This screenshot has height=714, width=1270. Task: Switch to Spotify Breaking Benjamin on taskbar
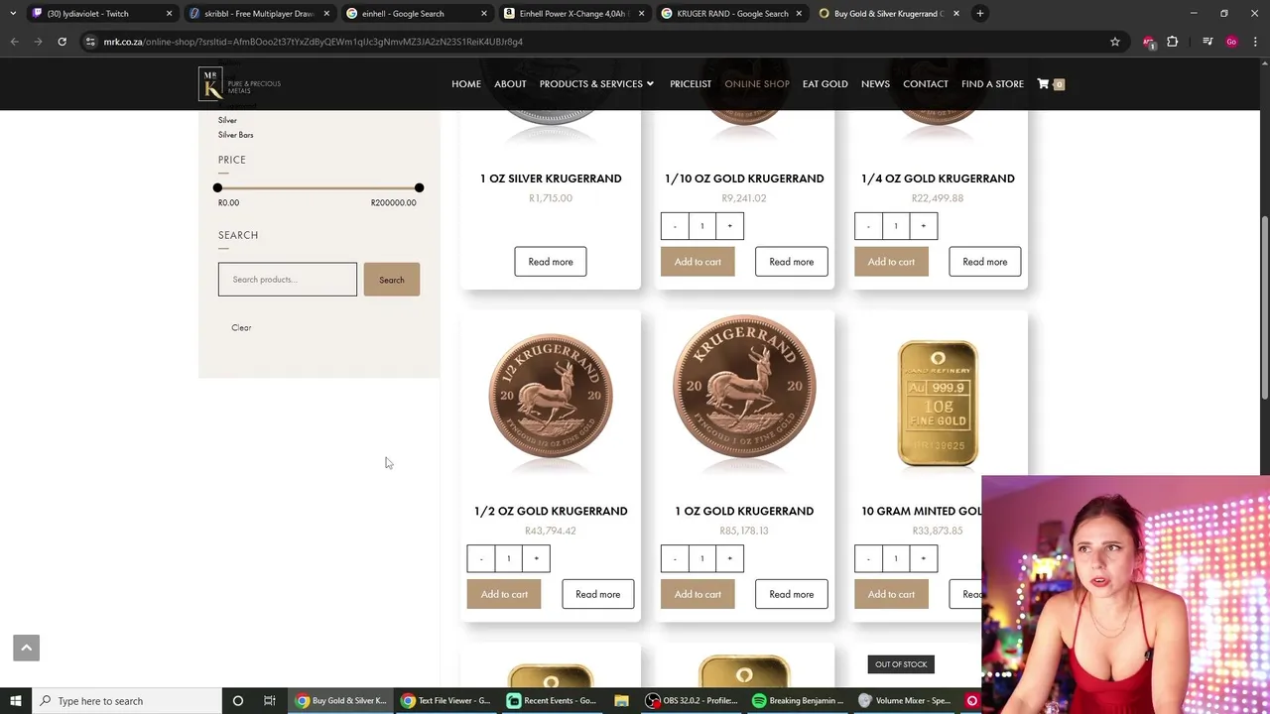click(x=798, y=701)
